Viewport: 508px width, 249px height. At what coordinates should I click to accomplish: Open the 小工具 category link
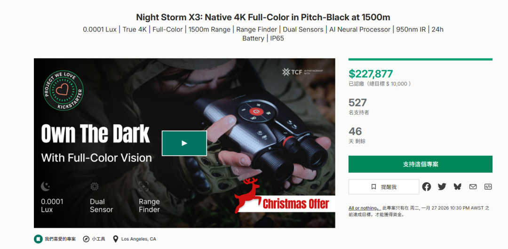tap(98, 239)
